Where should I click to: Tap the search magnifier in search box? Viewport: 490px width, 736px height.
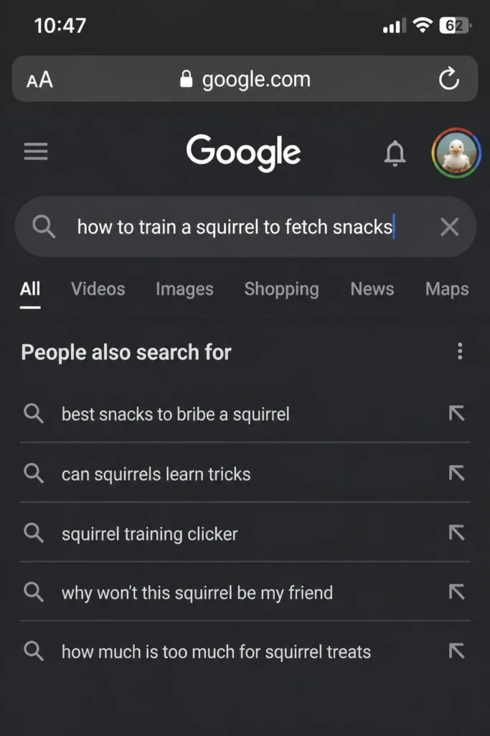tap(44, 227)
